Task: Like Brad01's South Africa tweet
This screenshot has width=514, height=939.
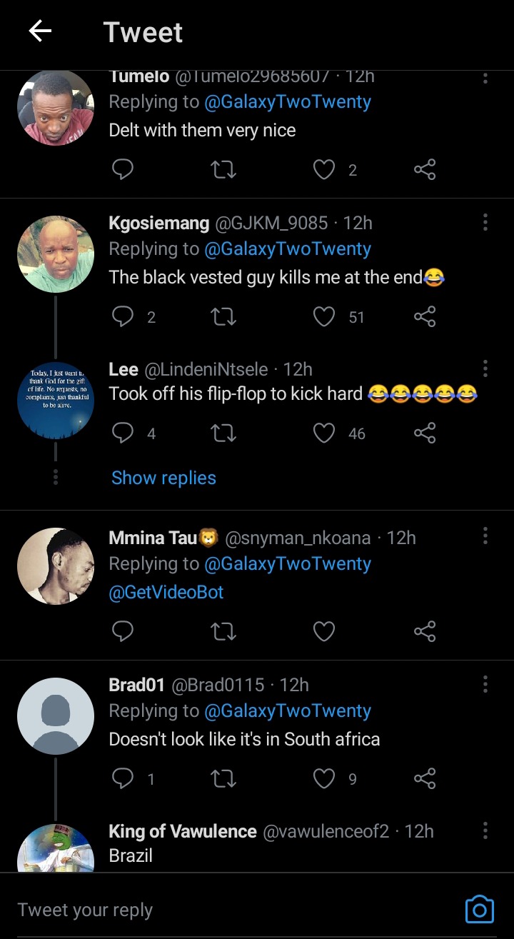Action: coord(325,778)
